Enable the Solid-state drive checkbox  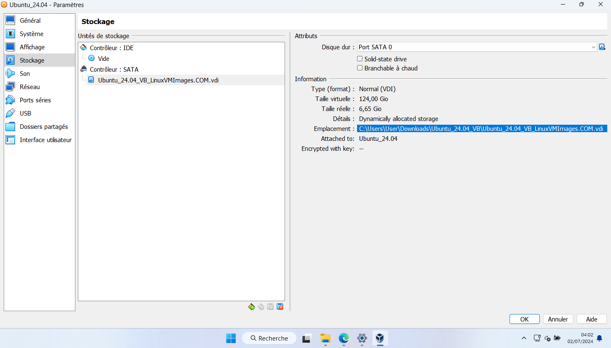pyautogui.click(x=360, y=59)
